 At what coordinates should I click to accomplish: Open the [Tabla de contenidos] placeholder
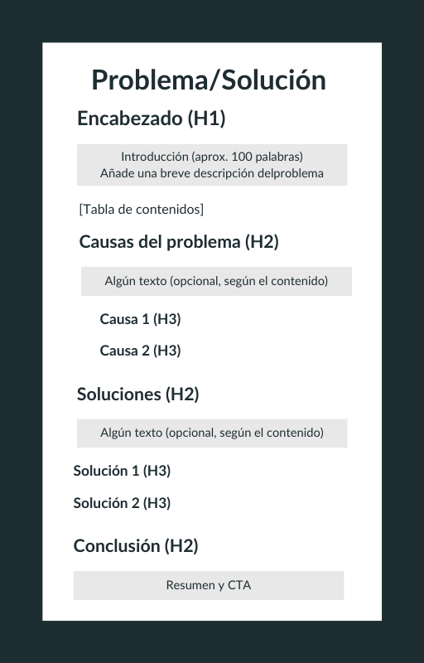click(141, 210)
